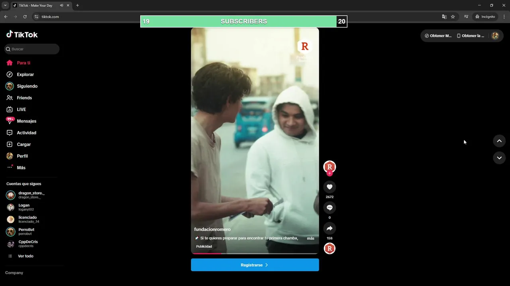Click the Cargar plus icon
510x286 pixels.
pyautogui.click(x=10, y=144)
